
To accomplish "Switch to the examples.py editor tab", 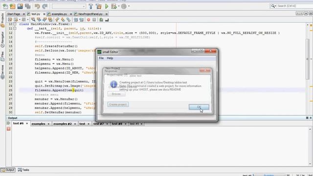I will (x=59, y=14).
